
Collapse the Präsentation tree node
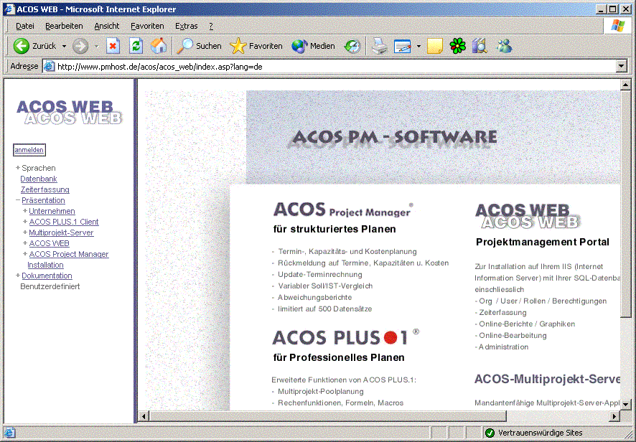[18, 200]
